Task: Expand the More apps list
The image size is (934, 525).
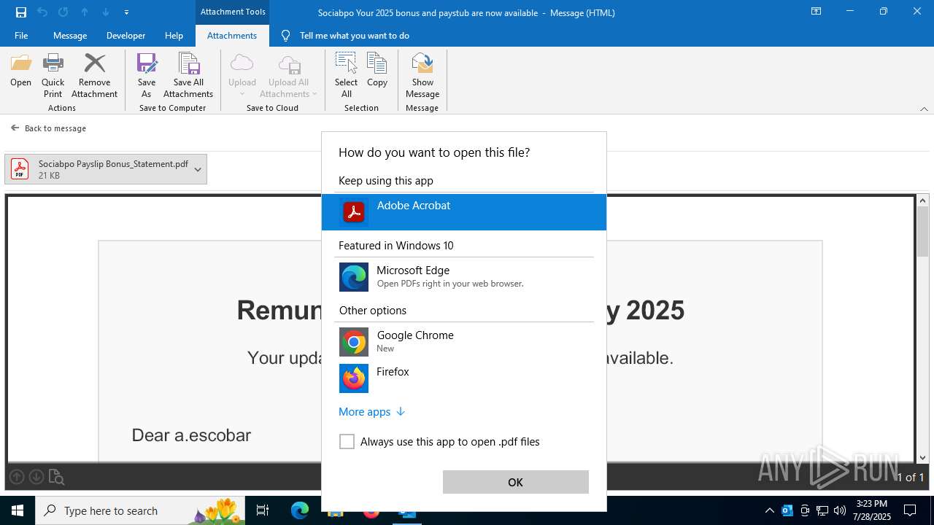Action: [x=371, y=412]
